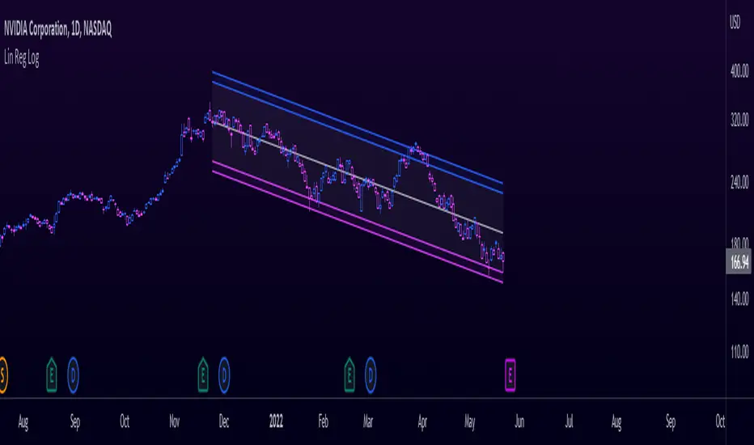Click the 240.00 price axis label
This screenshot has width=754, height=445.
pos(739,182)
